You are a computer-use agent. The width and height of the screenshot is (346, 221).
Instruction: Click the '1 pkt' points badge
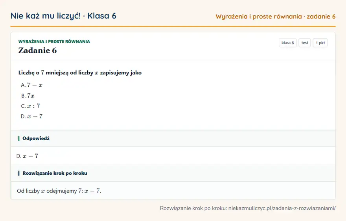click(x=320, y=43)
